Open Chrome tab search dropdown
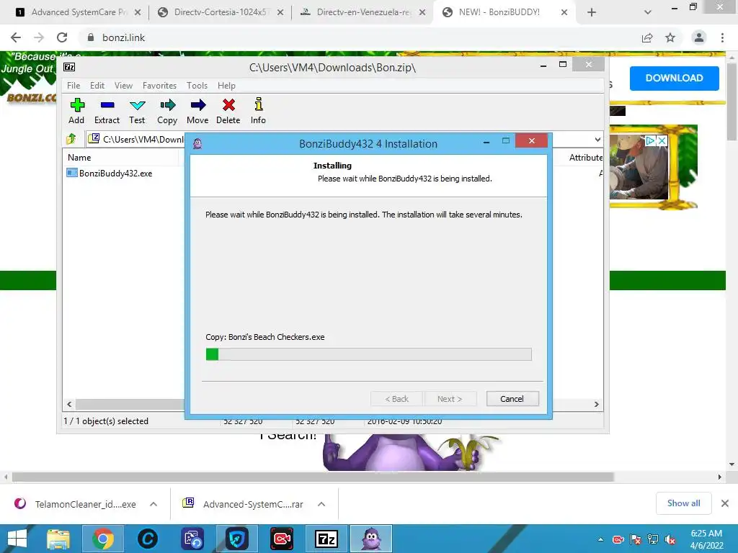The height and width of the screenshot is (553, 738). pos(648,12)
